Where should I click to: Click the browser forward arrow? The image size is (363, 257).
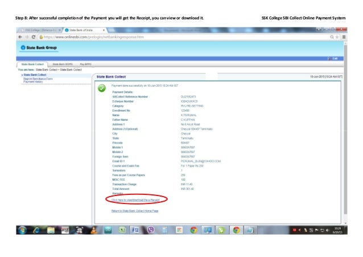pos(27,37)
